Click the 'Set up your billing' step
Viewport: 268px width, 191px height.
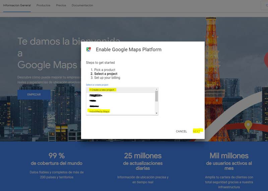pyautogui.click(x=107, y=78)
